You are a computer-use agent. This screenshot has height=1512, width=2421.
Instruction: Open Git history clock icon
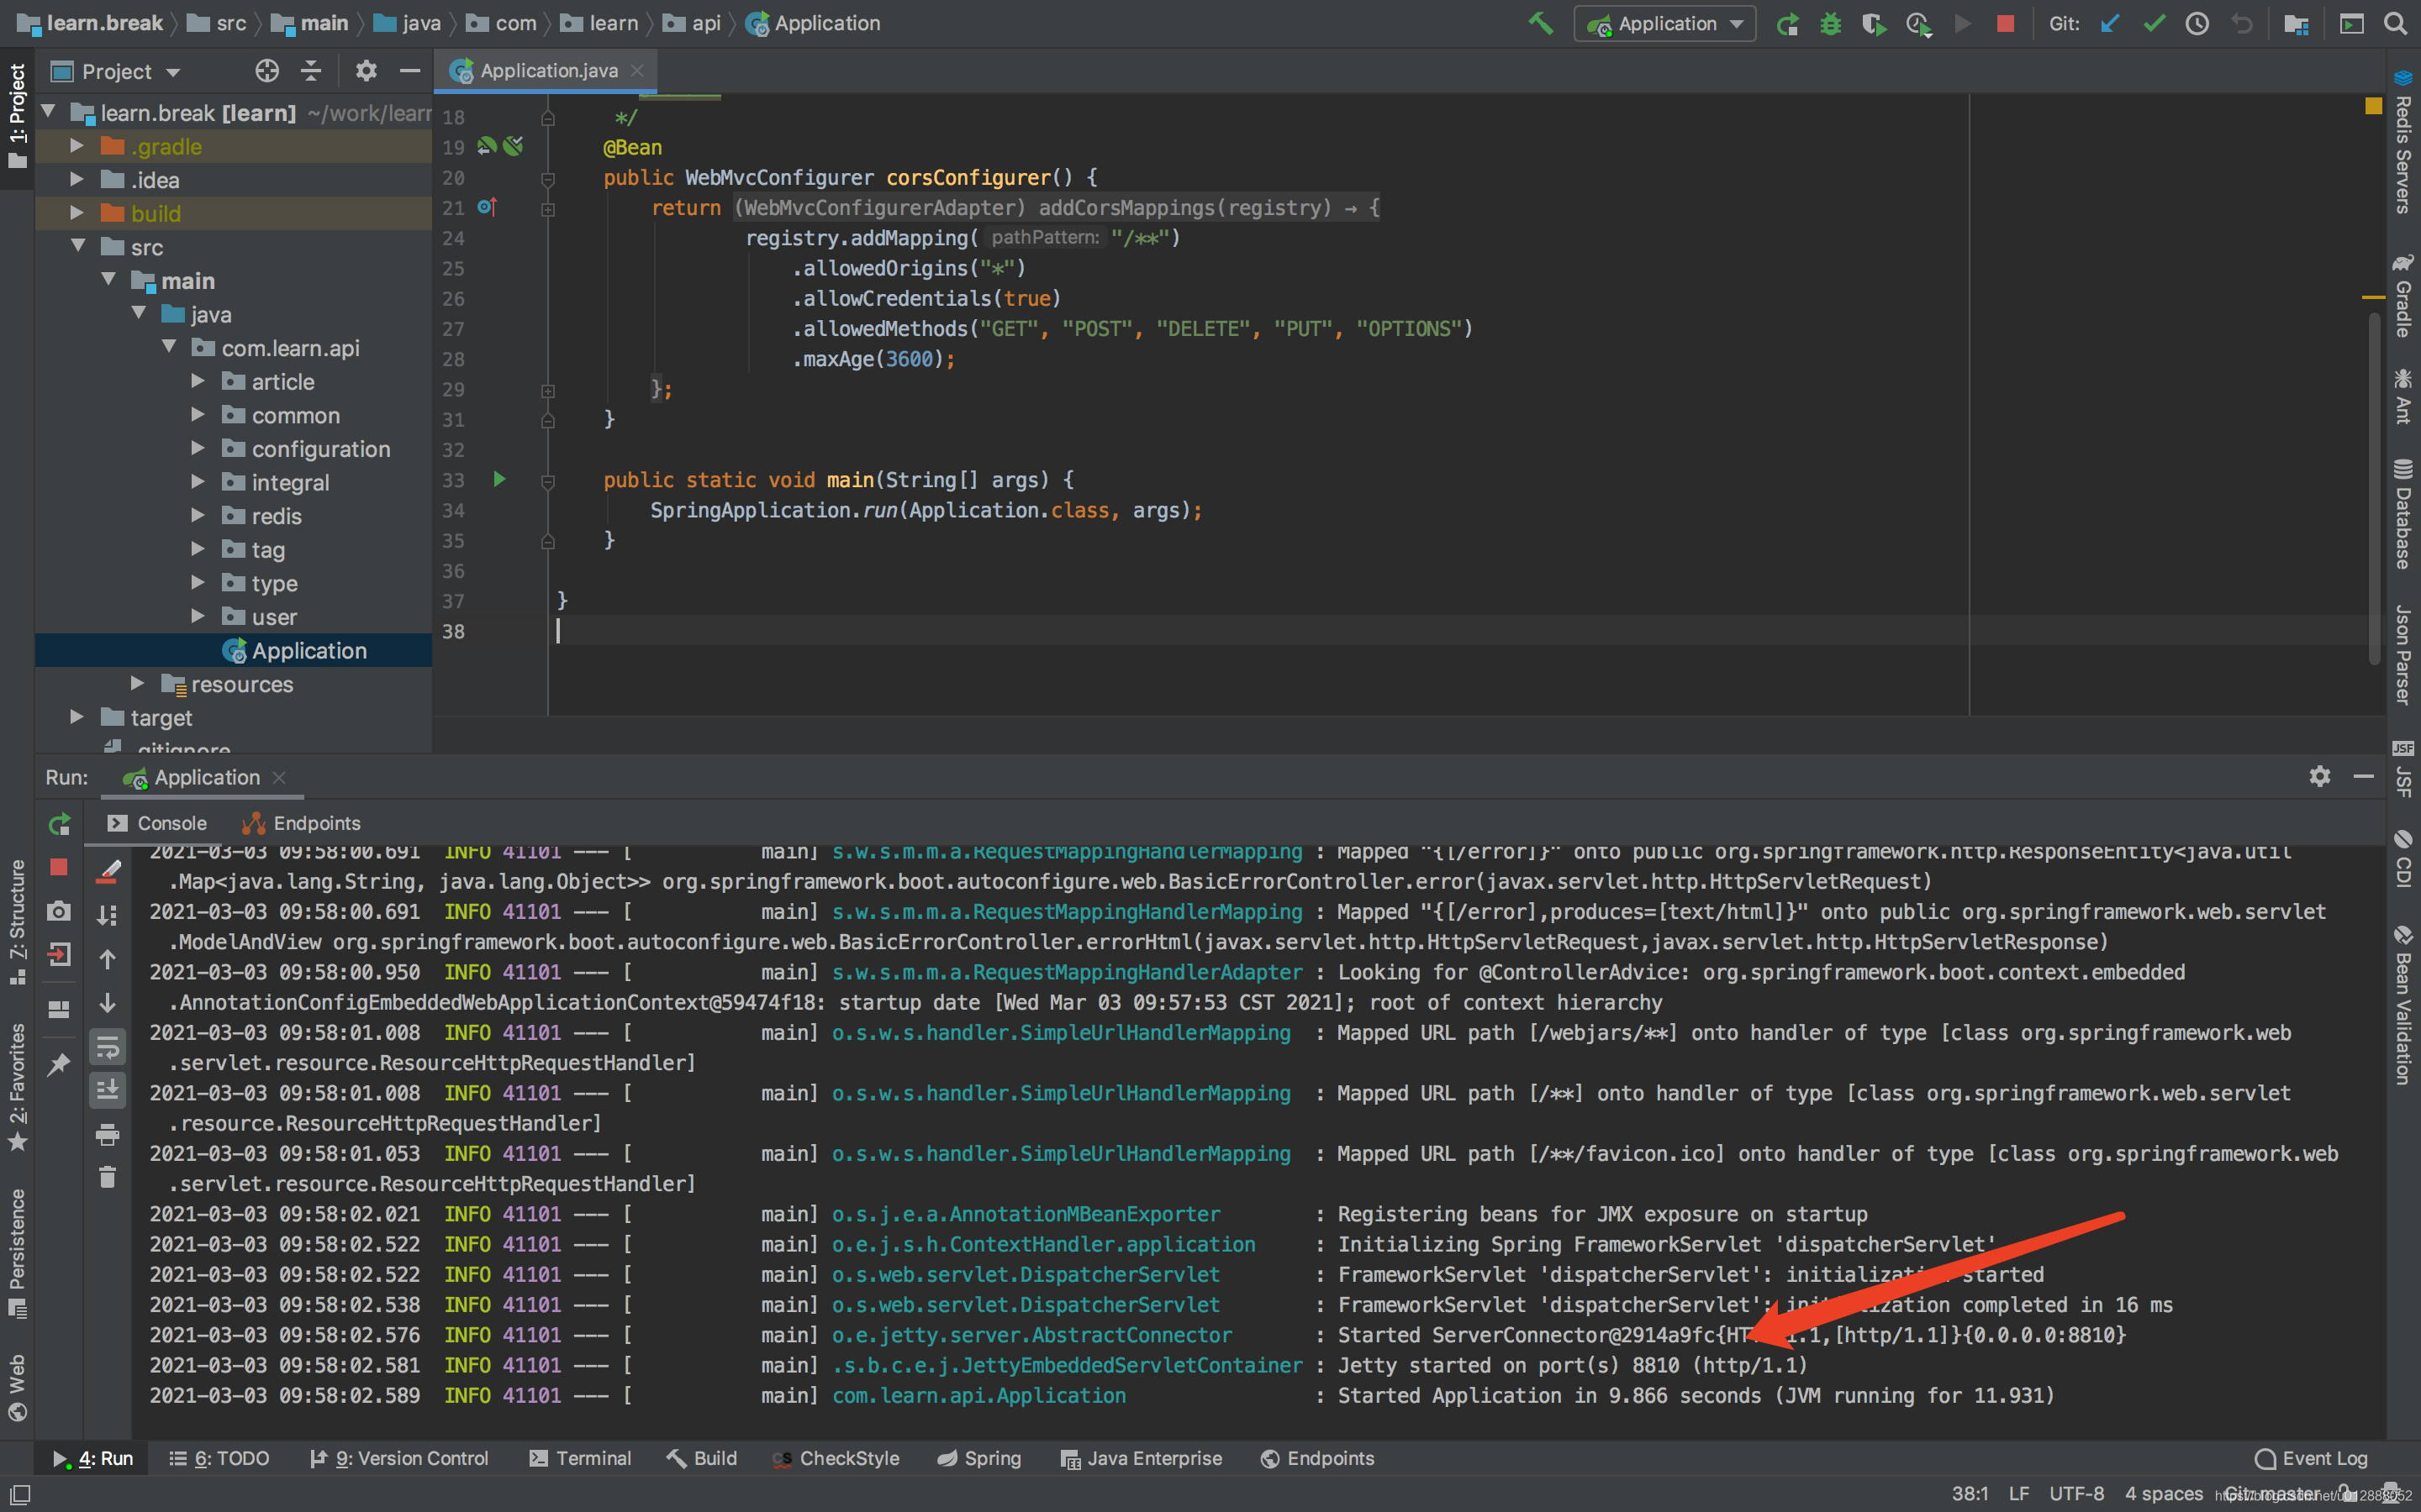click(x=2197, y=23)
